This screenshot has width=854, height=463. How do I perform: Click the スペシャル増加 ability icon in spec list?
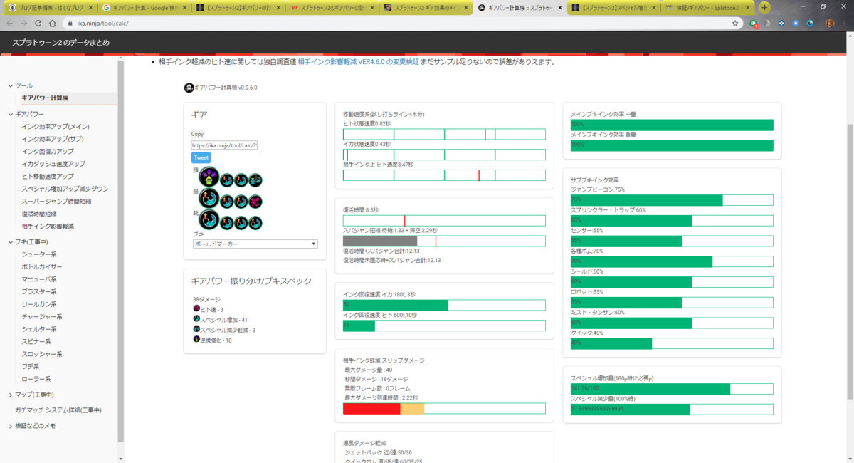[x=196, y=319]
